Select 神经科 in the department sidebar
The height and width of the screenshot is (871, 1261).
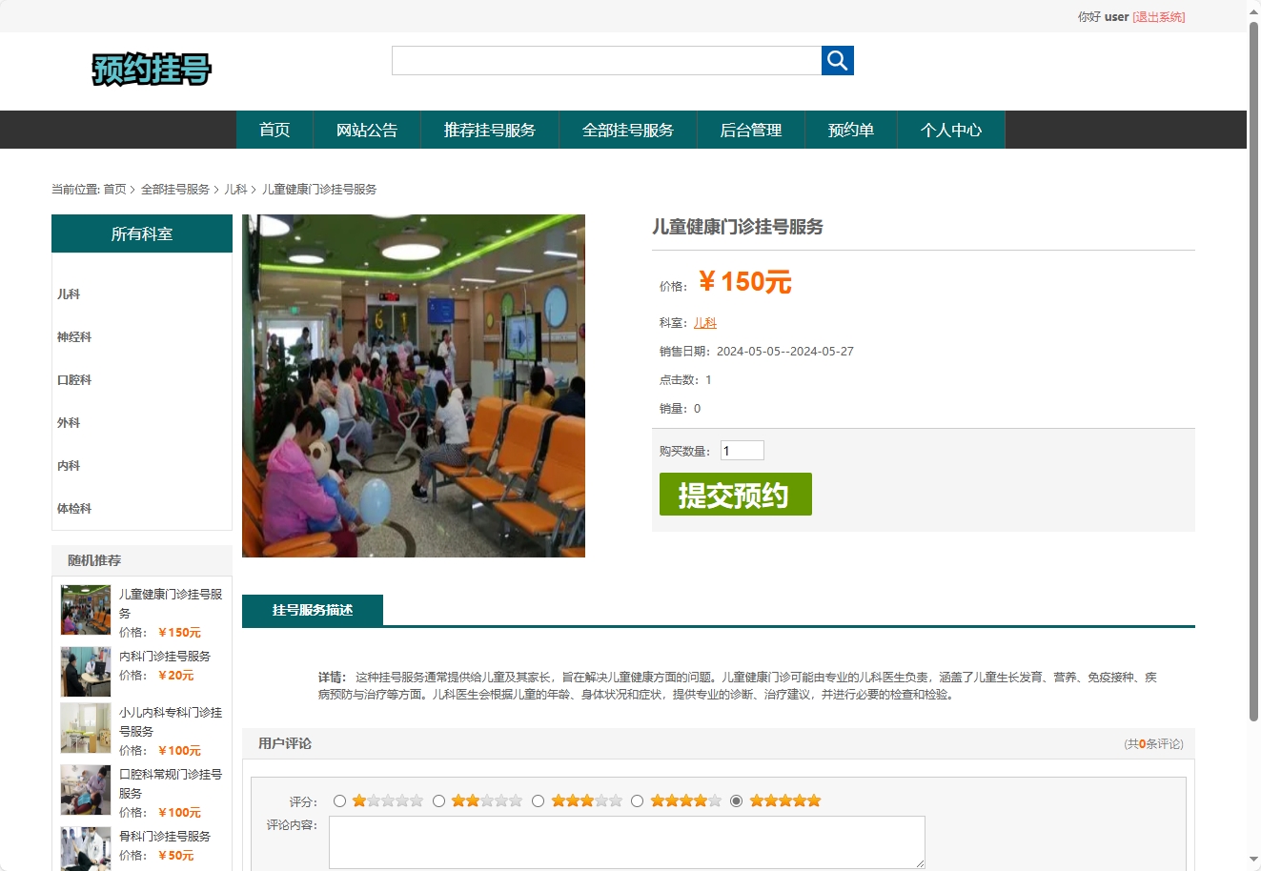click(x=74, y=337)
